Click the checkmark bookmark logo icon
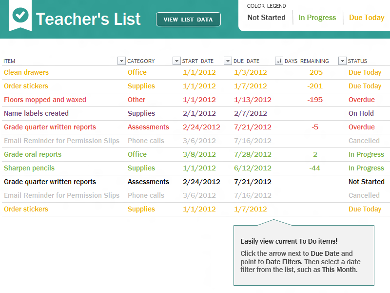The height and width of the screenshot is (293, 390). tap(20, 16)
